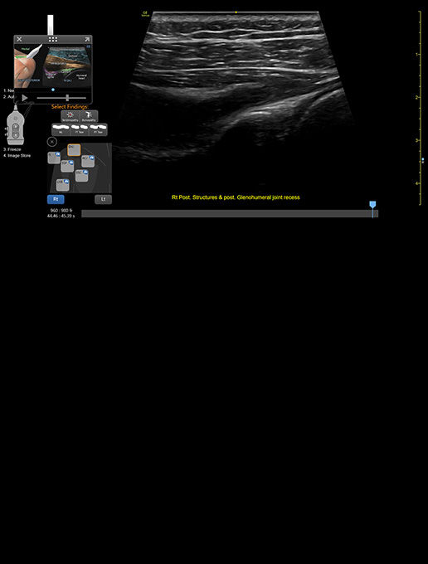This screenshot has width=428, height=564.
Task: Select the orange-highlighted view tile
Action: [x=74, y=150]
